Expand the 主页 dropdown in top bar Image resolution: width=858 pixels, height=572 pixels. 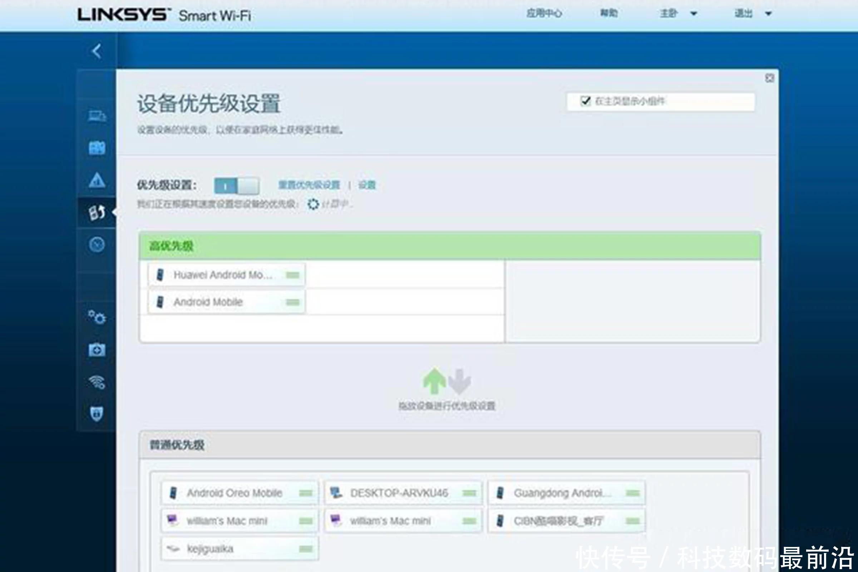[677, 14]
